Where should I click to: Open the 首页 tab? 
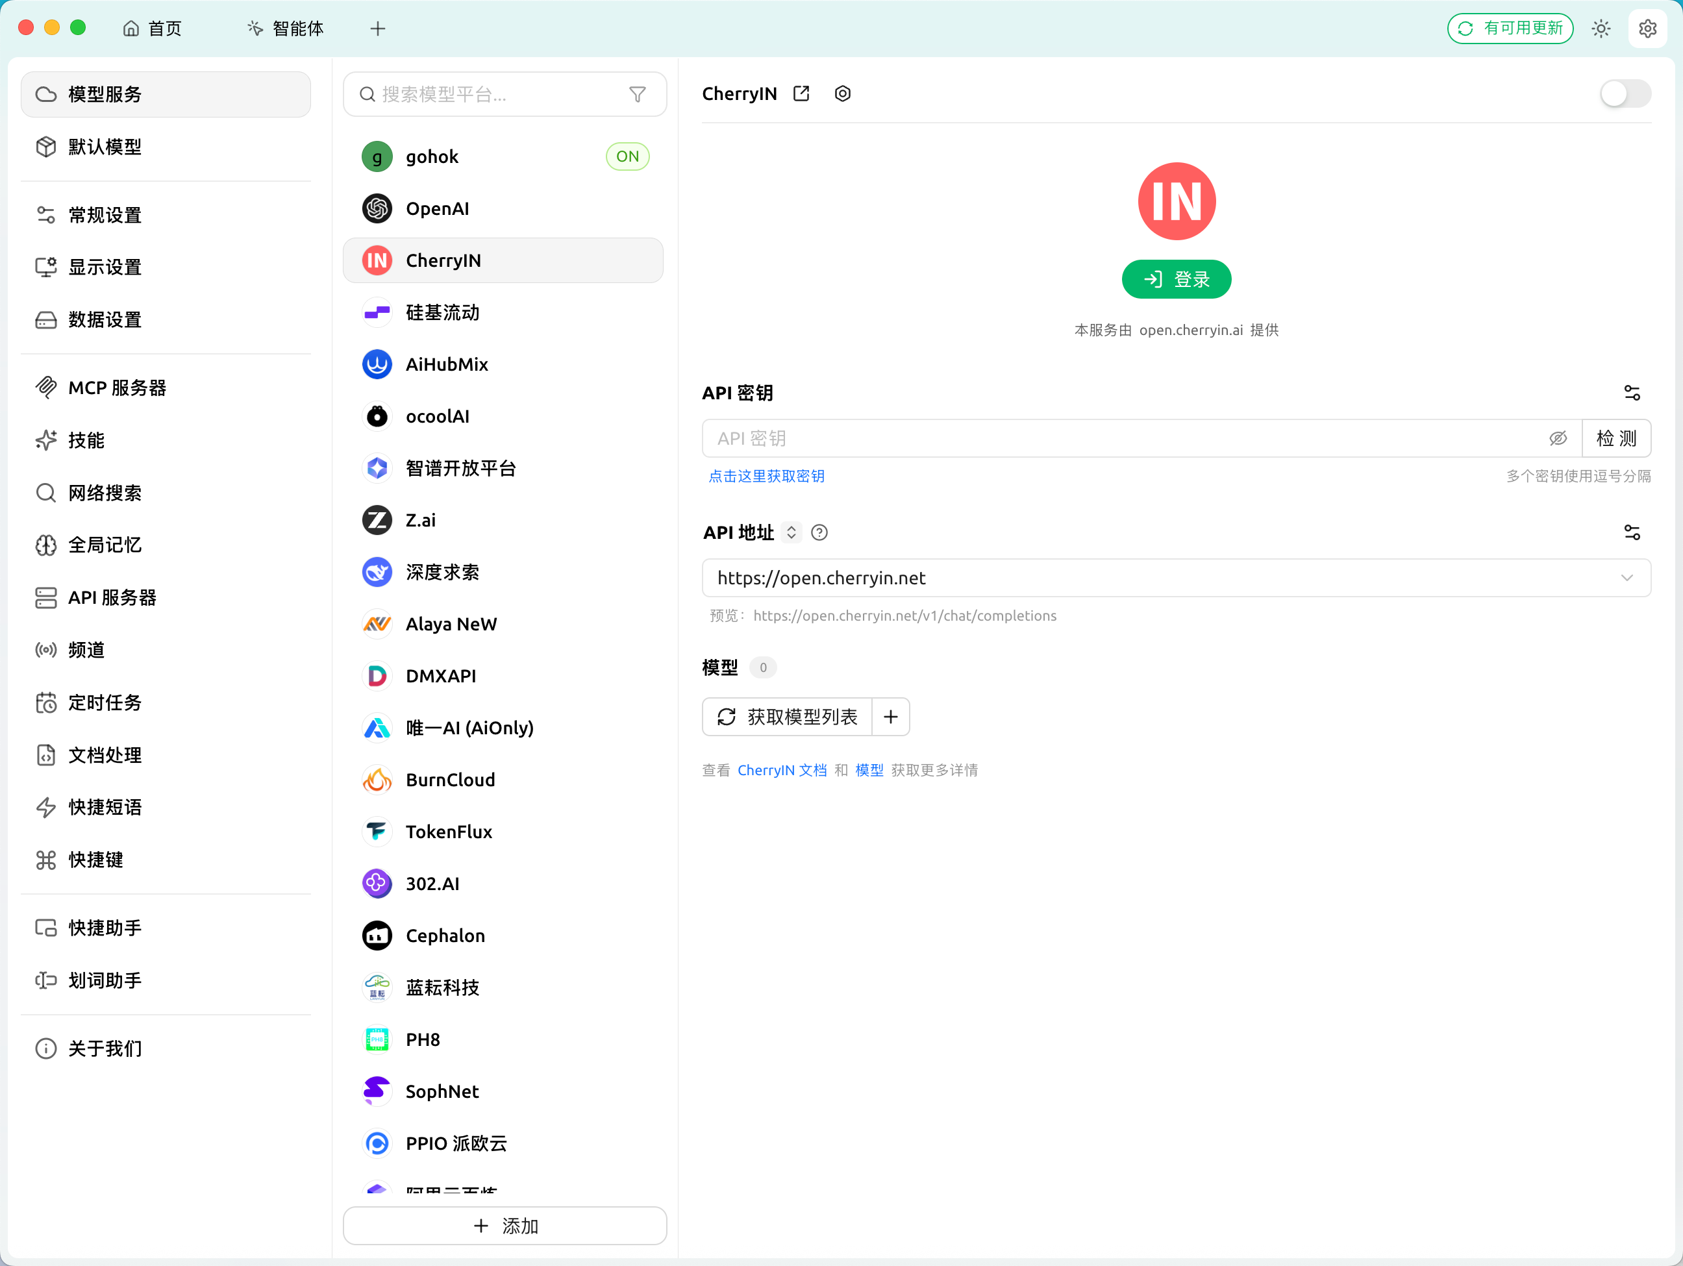[x=152, y=29]
